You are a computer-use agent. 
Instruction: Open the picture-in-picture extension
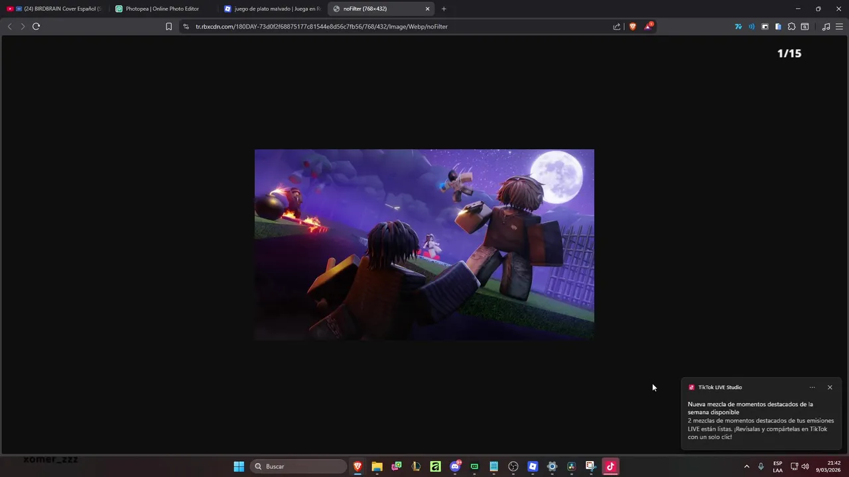point(765,26)
